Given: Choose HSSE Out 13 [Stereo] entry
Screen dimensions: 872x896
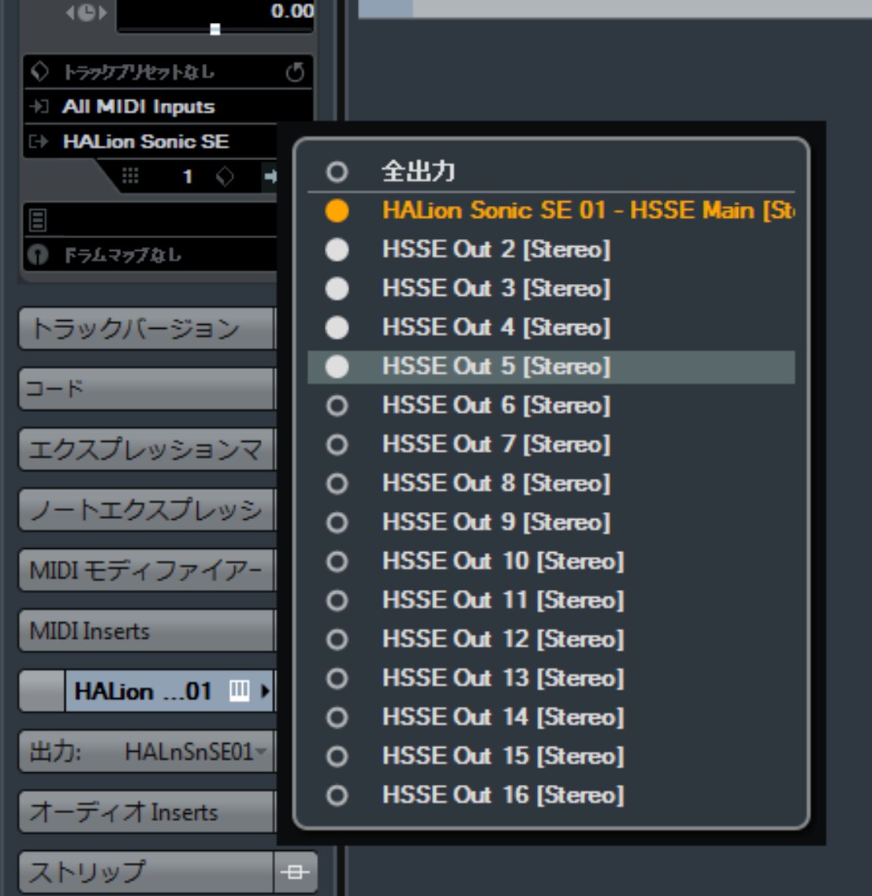Looking at the screenshot, I should [551, 678].
